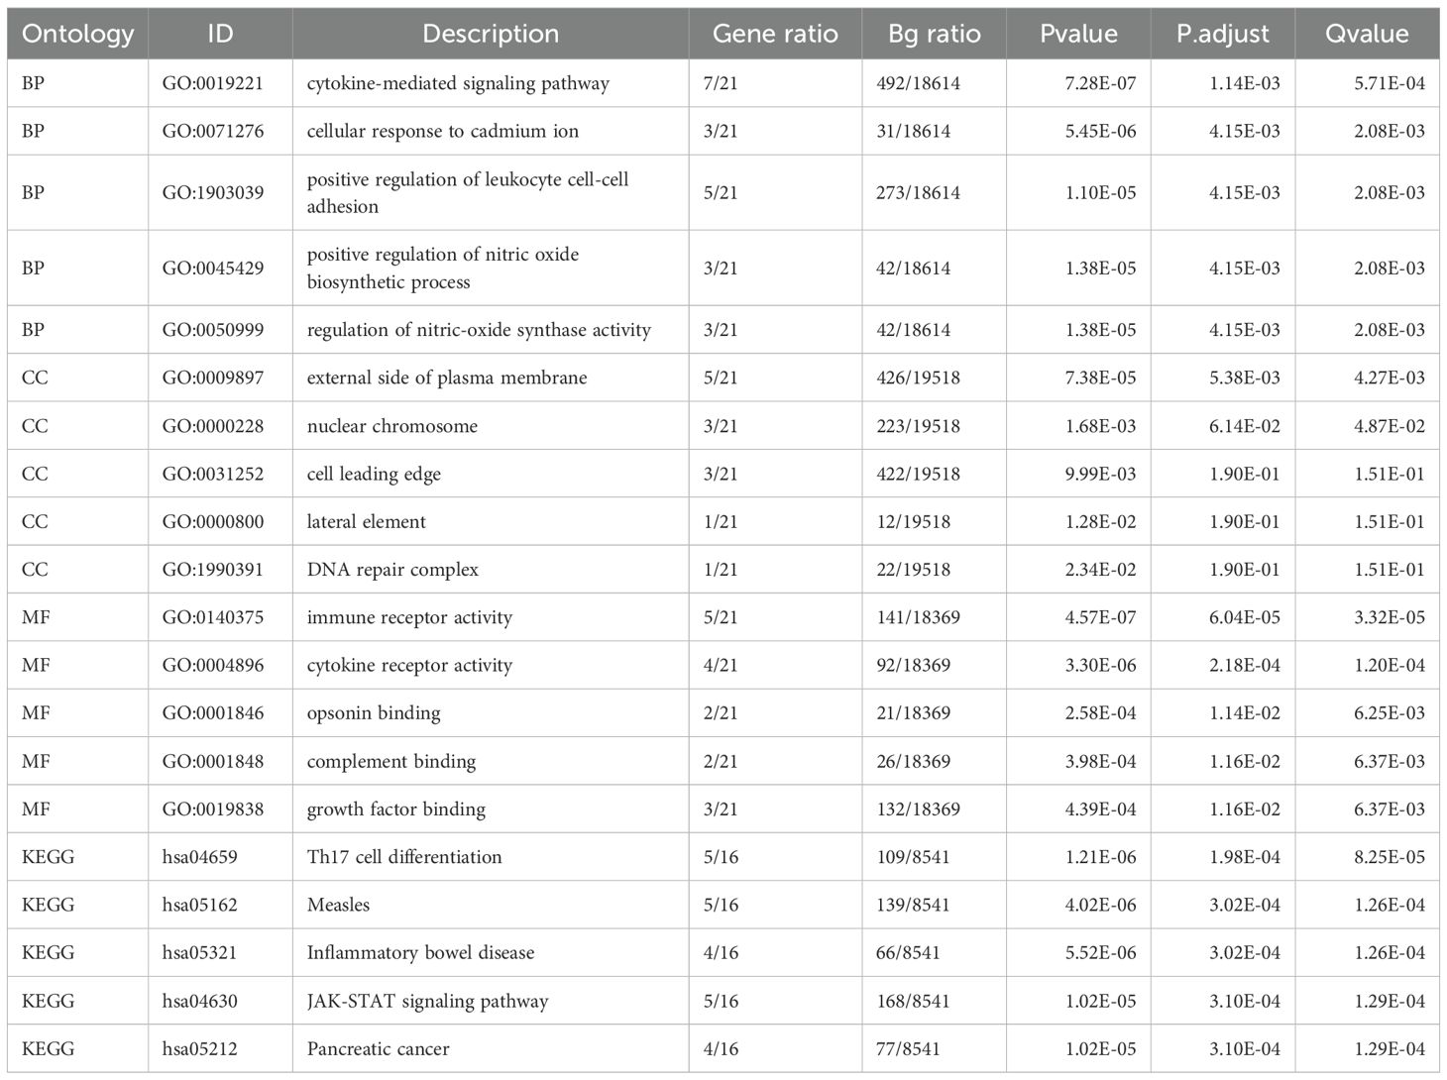This screenshot has height=1080, width=1447.
Task: Click the Description column header
Action: pos(490,34)
